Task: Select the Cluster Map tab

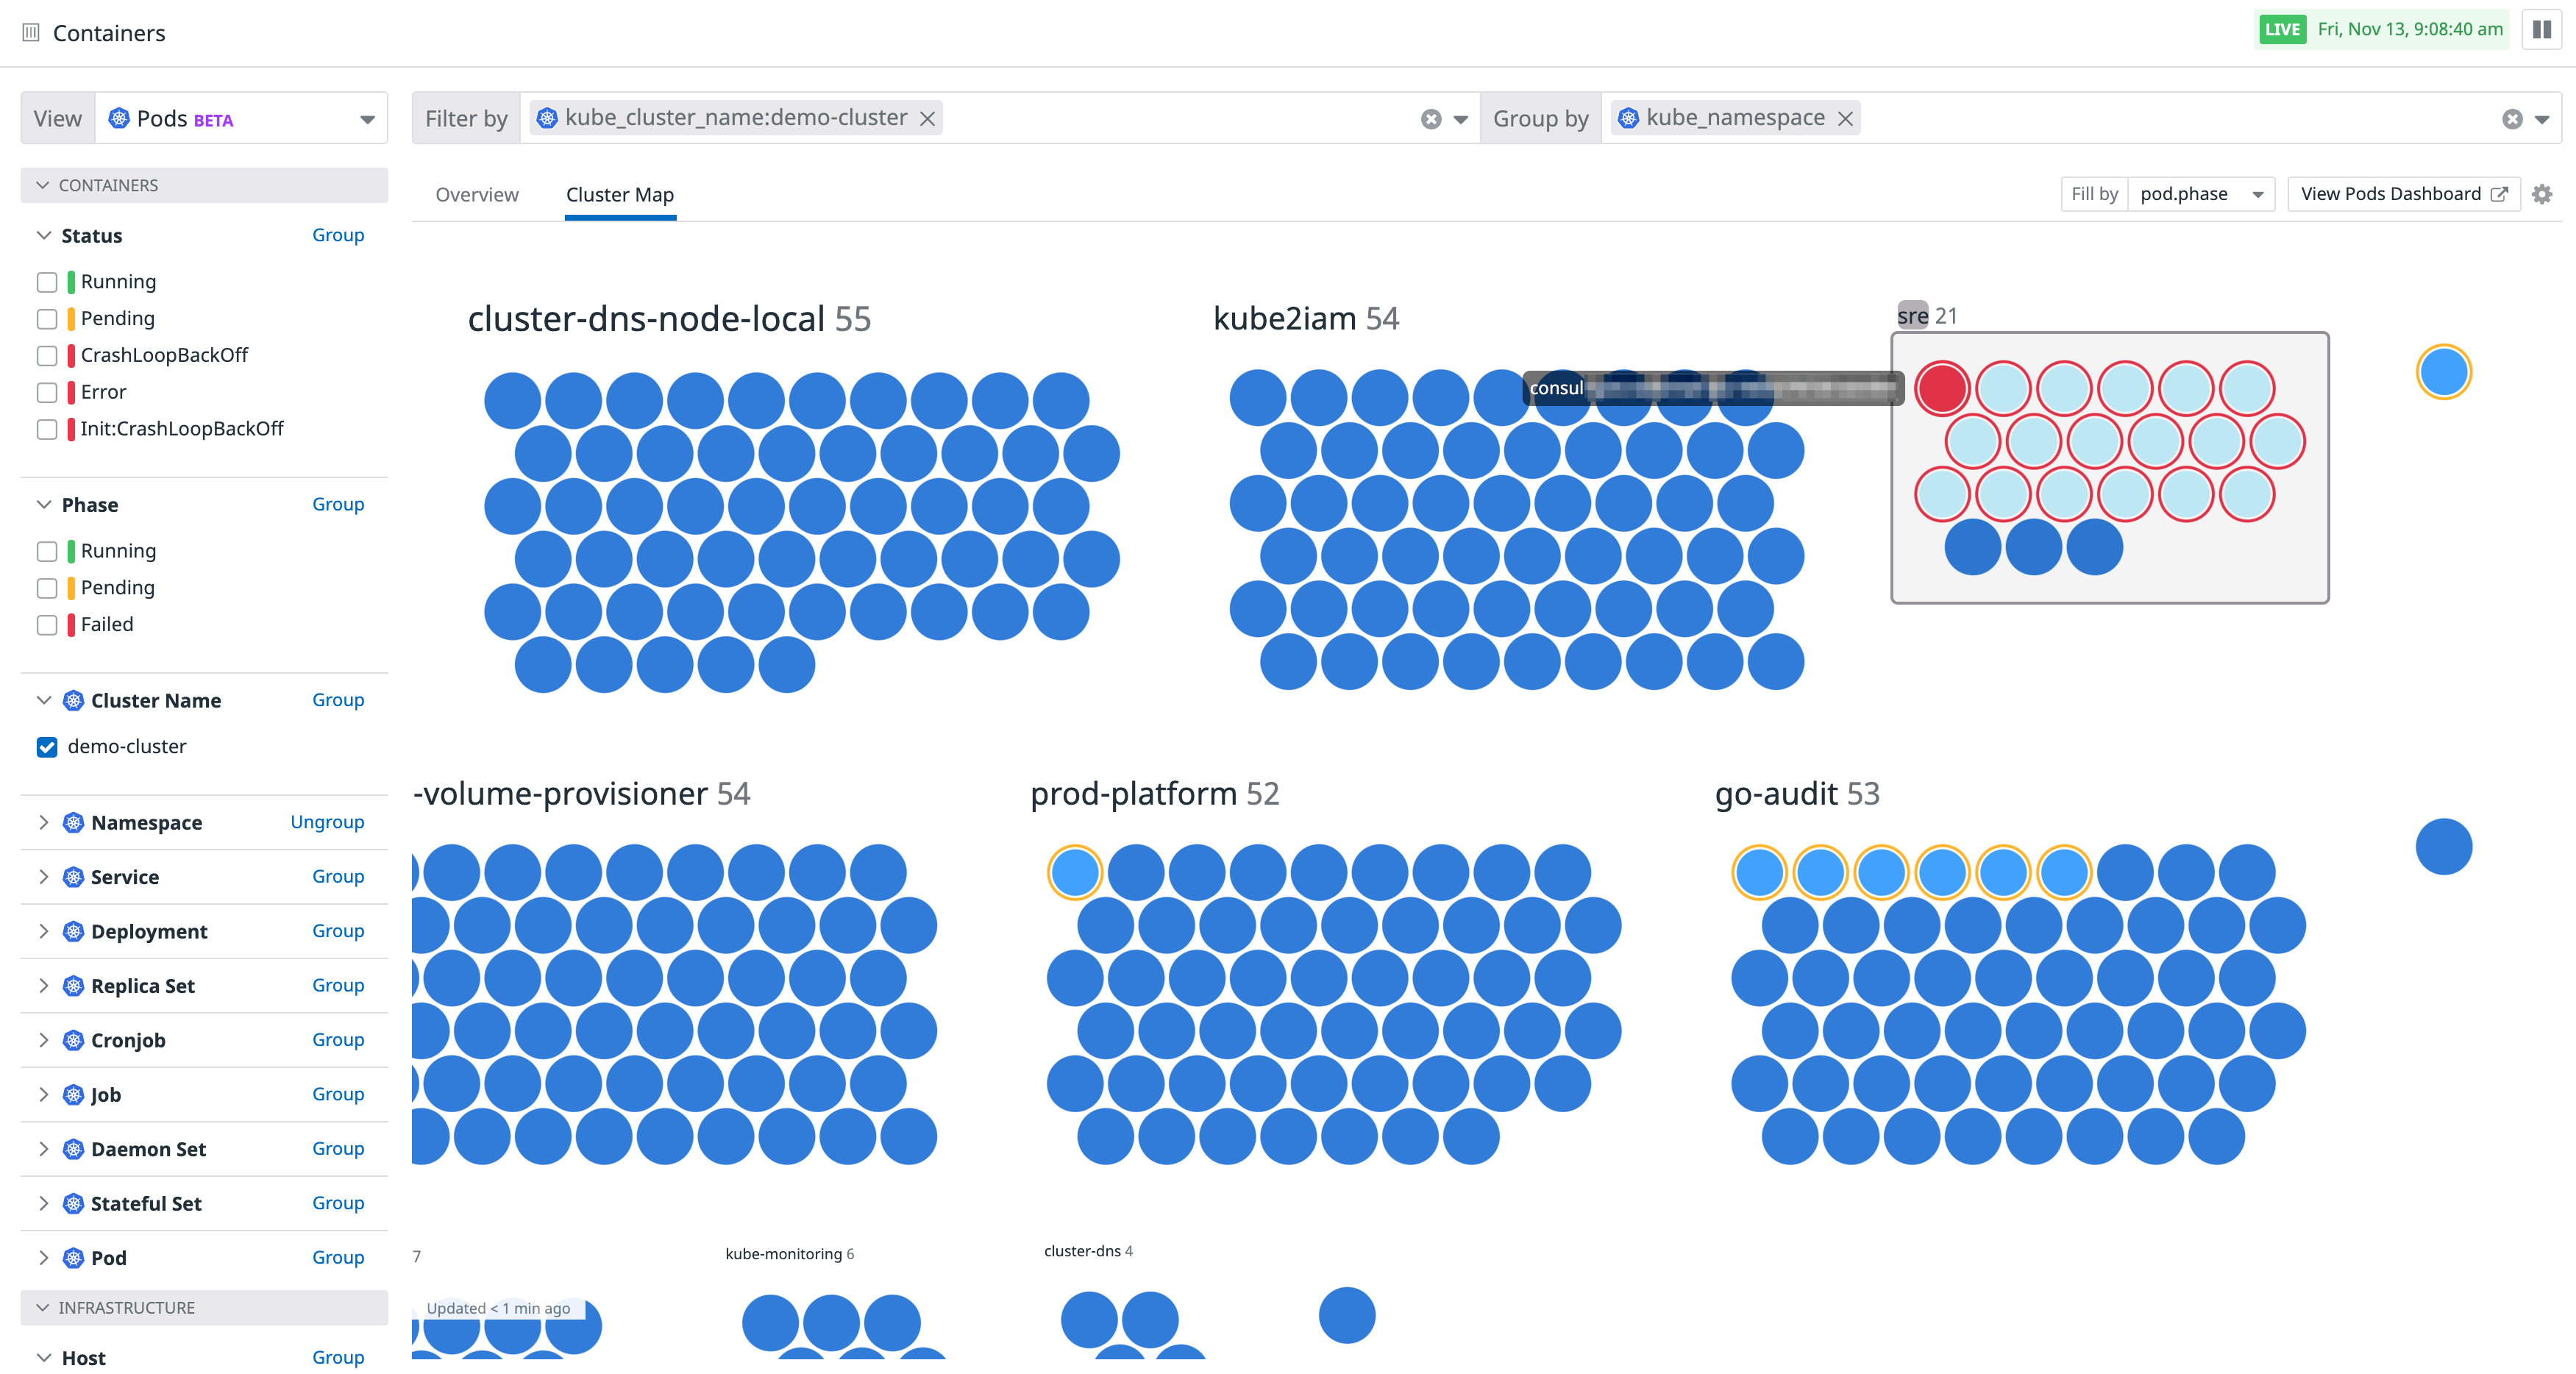Action: [619, 194]
